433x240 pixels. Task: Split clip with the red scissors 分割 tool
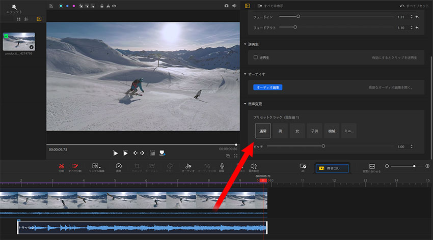tap(61, 167)
